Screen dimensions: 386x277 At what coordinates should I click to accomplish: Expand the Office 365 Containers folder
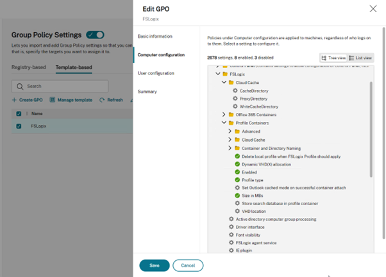224,115
